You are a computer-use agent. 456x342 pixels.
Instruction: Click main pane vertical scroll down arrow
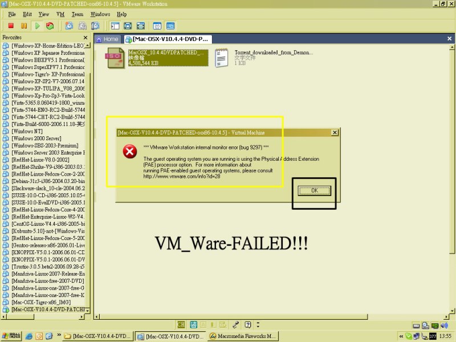tap(452, 311)
